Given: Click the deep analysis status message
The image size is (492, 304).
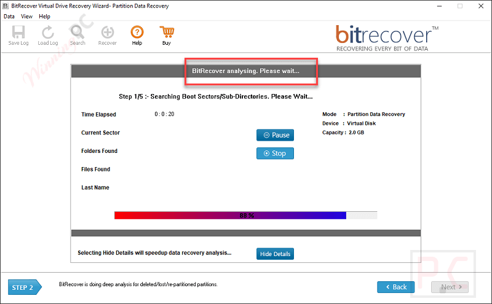Looking at the screenshot, I should [138, 284].
